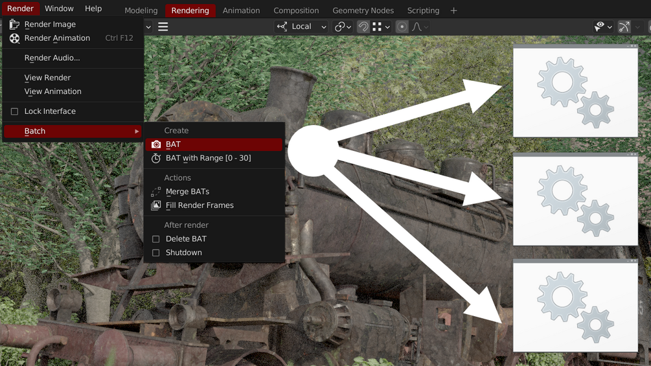This screenshot has width=651, height=366.
Task: Switch to the Composition workspace tab
Action: [x=296, y=10]
